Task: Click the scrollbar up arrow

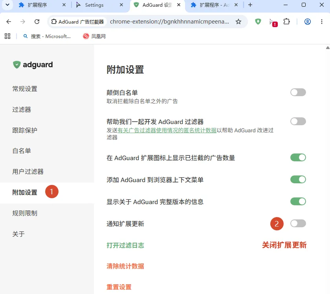Action: click(x=328, y=48)
